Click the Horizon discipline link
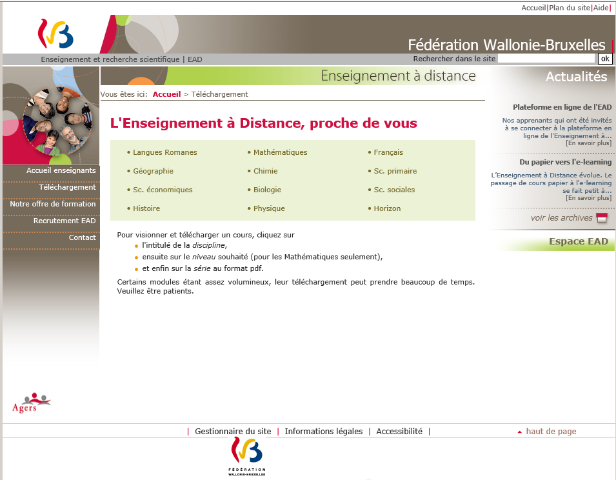This screenshot has height=480, width=616. [x=387, y=208]
